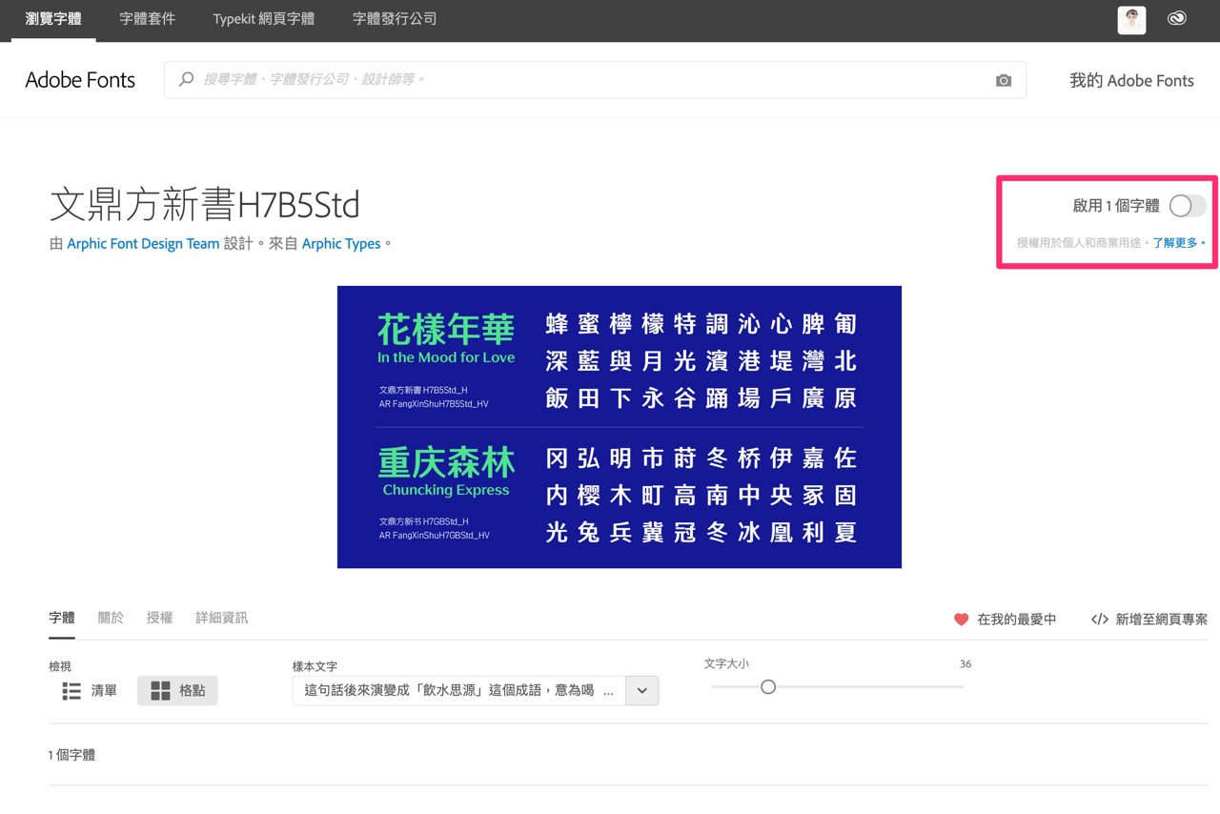The width and height of the screenshot is (1220, 814).
Task: Open 我的 Adobe Fonts link
Action: 1131,81
